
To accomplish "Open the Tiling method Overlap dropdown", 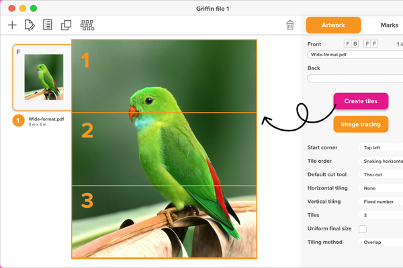I will (381, 242).
